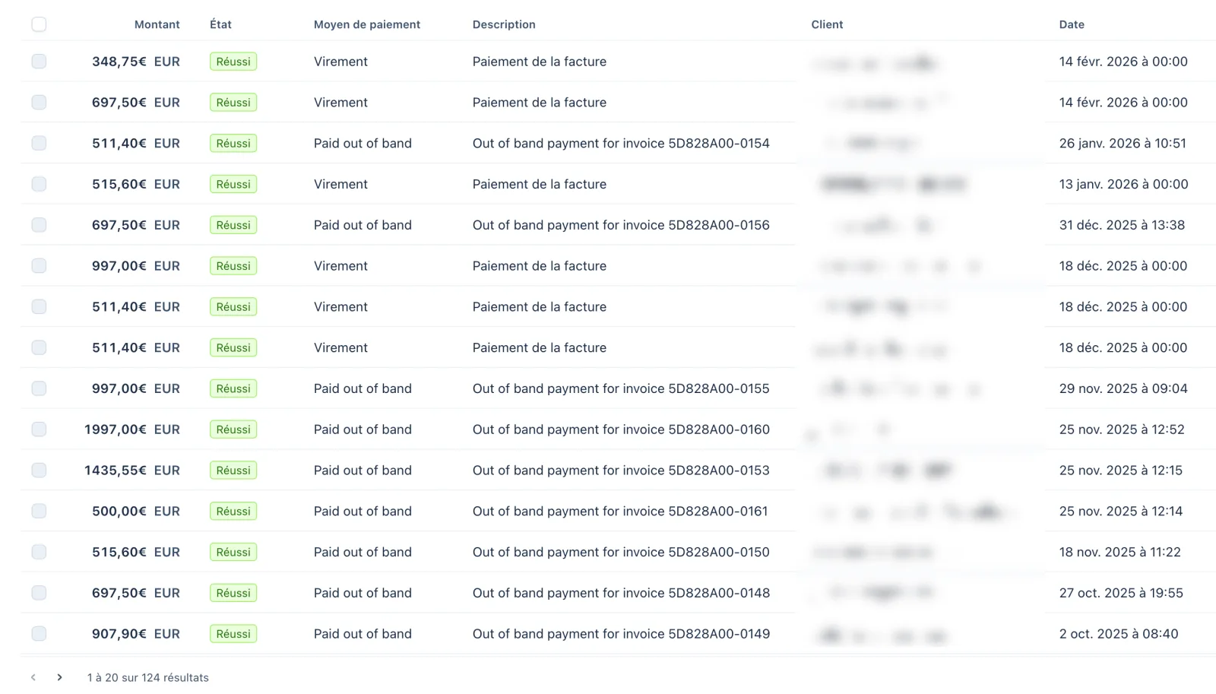
Task: Open invoice 5D828A00-0154 payment description
Action: coord(621,144)
